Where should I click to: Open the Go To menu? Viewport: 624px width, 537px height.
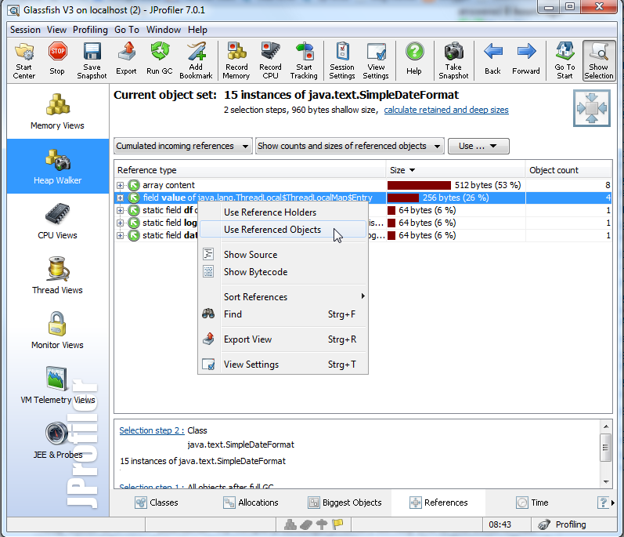[x=127, y=30]
